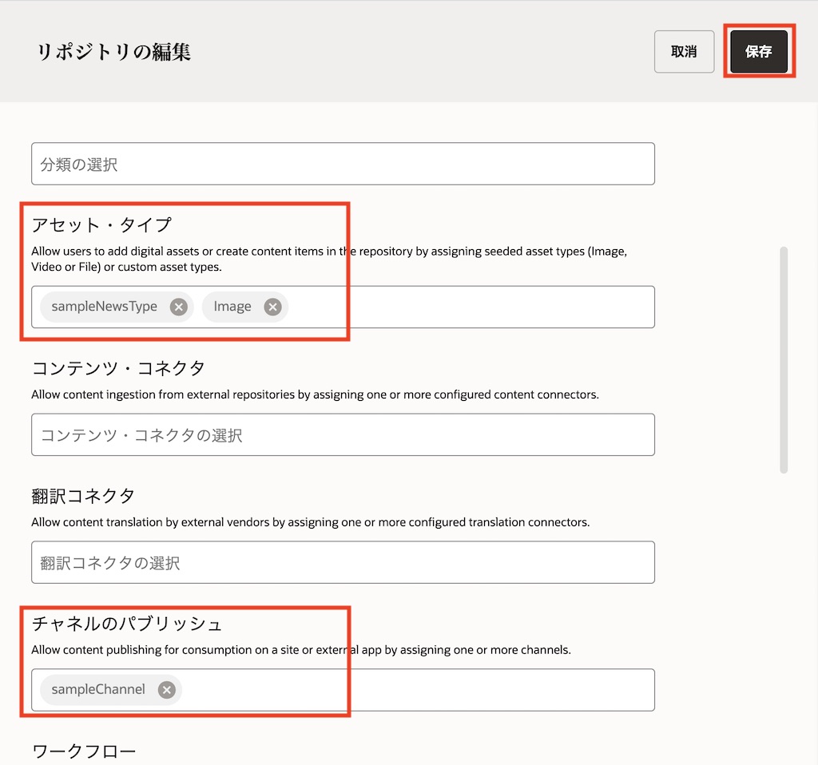
Task: Click the リポジトリの編集 page title
Action: [113, 52]
